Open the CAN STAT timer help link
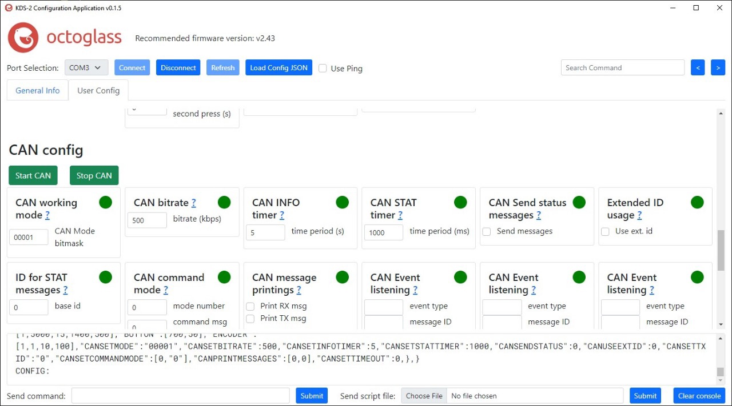 pyautogui.click(x=400, y=215)
